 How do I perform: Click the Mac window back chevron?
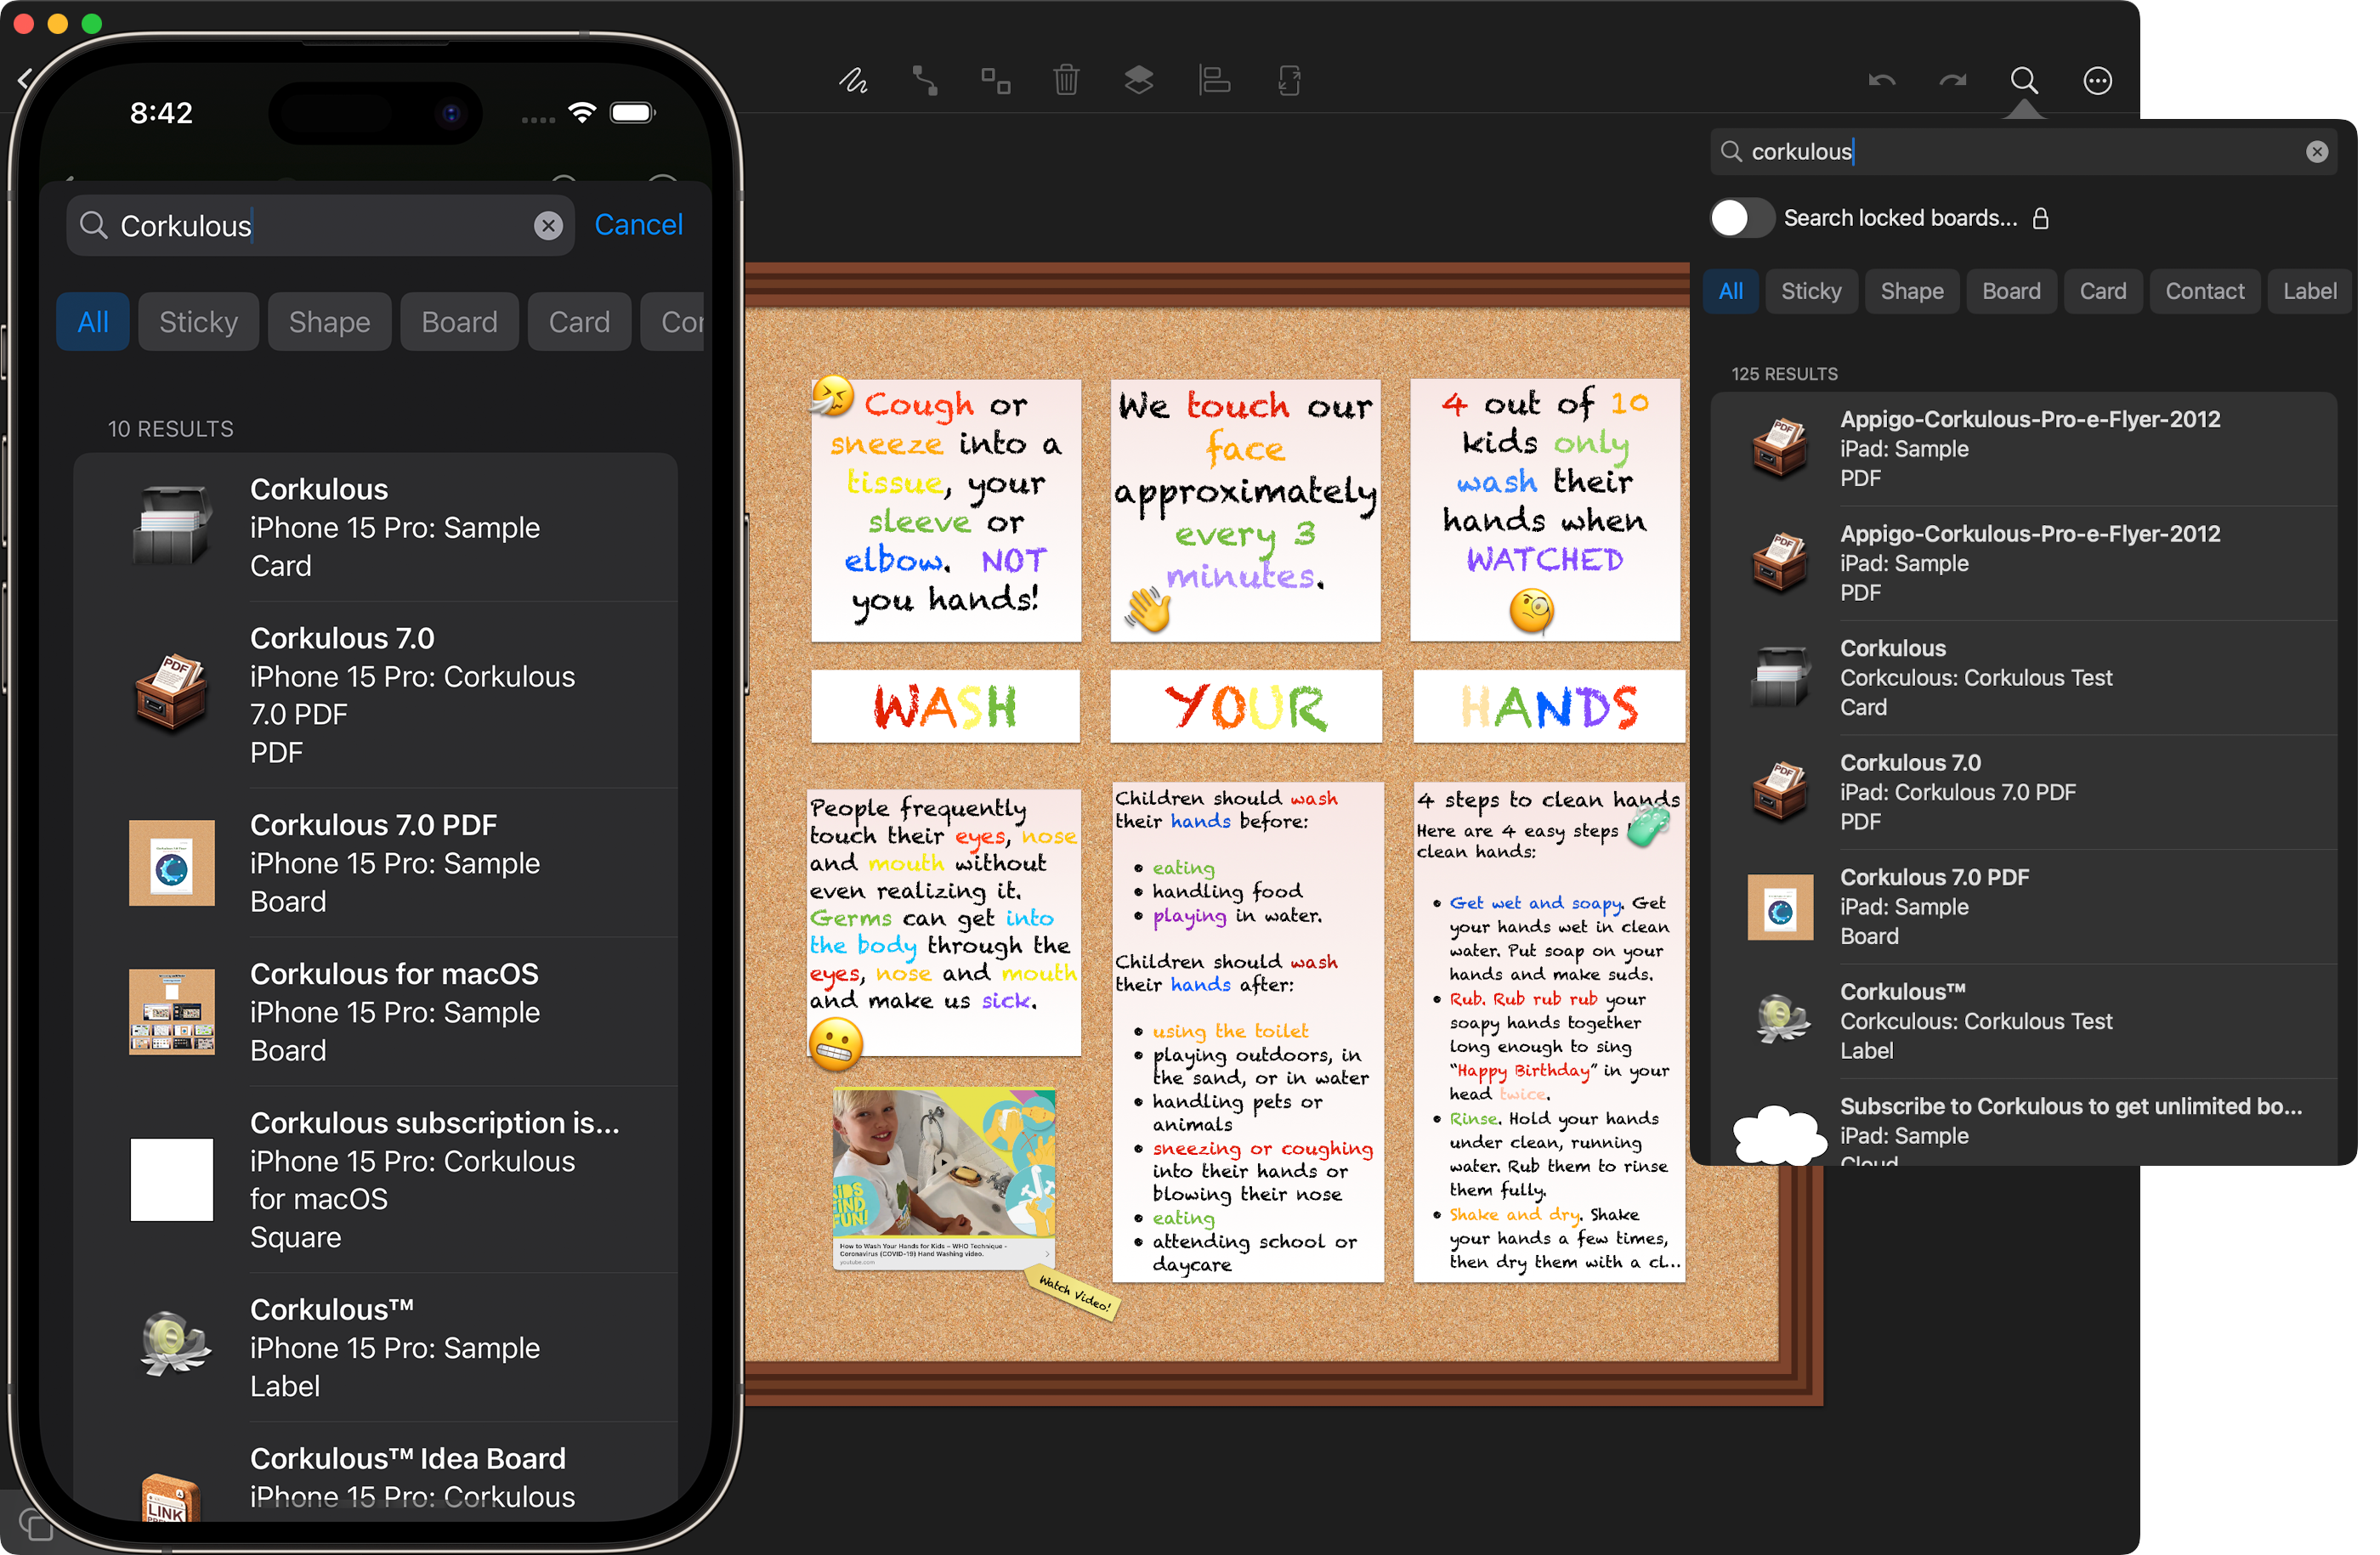pyautogui.click(x=25, y=80)
